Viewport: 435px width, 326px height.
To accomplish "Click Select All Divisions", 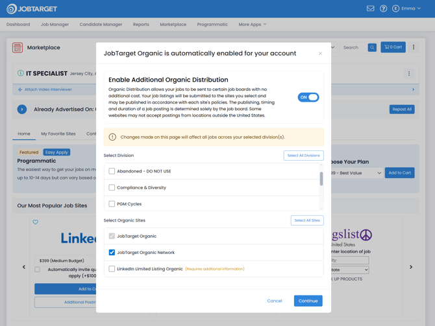I will [x=303, y=156].
